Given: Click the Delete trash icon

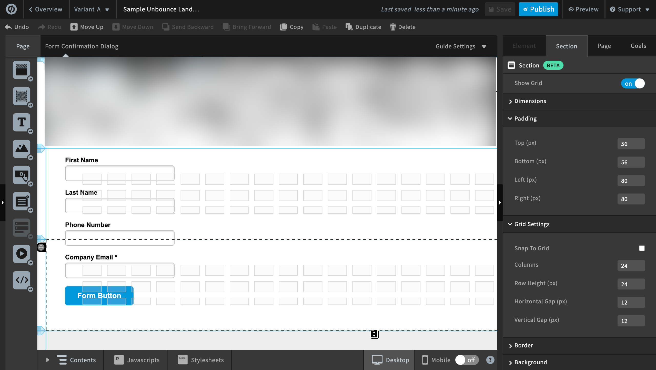Looking at the screenshot, I should (x=392, y=27).
